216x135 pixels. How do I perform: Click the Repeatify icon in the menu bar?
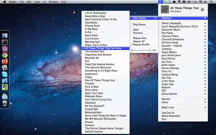(x=160, y=2)
